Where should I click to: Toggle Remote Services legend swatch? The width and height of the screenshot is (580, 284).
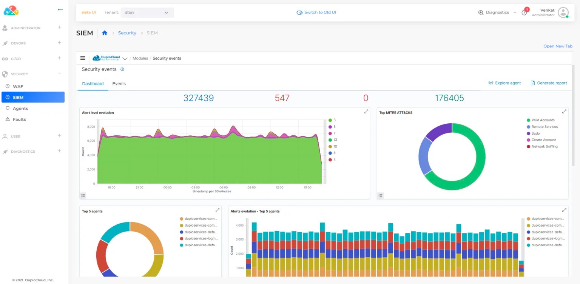[528, 127]
